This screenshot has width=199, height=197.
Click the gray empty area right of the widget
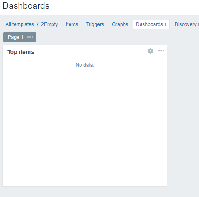coord(183,115)
